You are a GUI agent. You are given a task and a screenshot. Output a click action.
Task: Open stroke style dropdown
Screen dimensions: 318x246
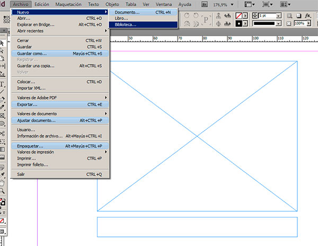tap(279, 24)
